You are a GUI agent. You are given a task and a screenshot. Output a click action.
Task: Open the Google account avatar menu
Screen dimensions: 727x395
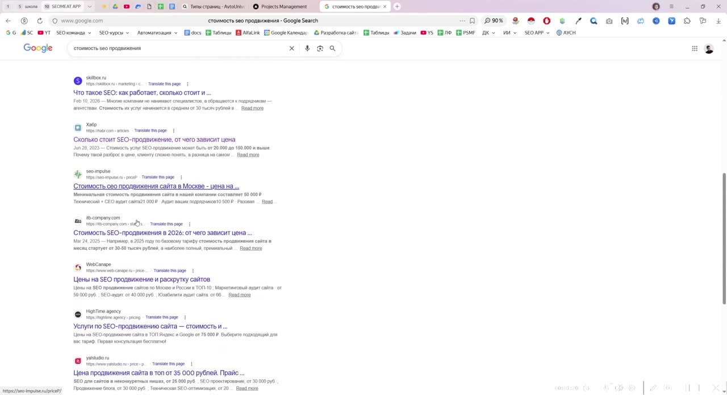click(709, 49)
